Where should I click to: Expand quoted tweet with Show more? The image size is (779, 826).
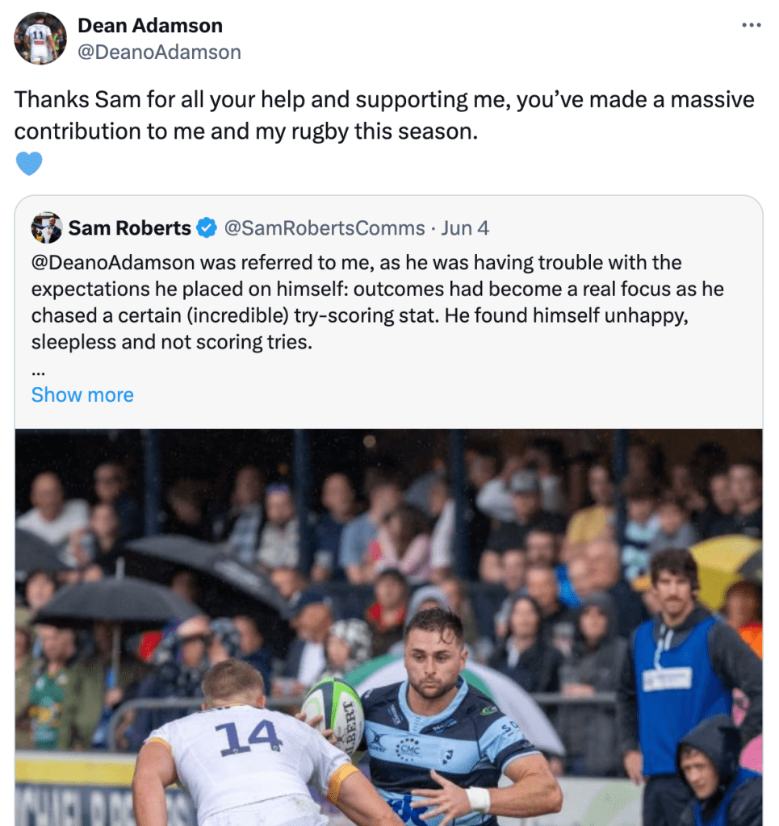point(82,395)
